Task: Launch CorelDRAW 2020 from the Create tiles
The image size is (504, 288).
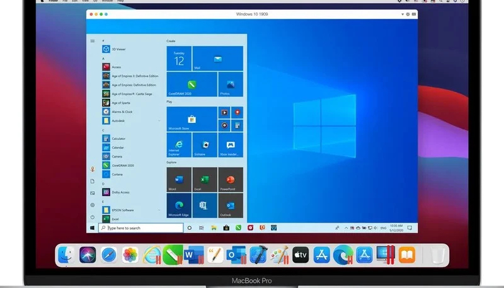Action: pos(192,84)
